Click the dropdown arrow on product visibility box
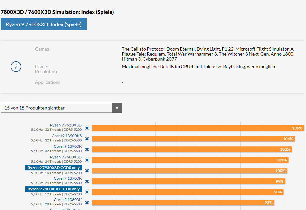Viewport: 306px width, 210px height. click(x=117, y=108)
